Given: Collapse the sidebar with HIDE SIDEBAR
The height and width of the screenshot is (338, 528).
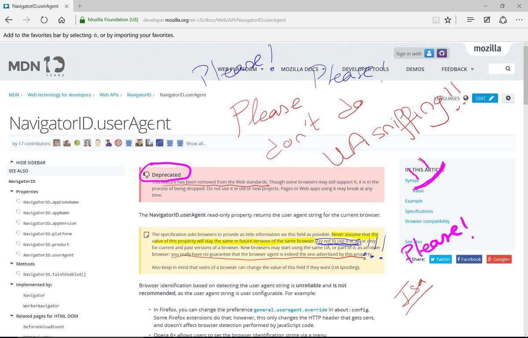Looking at the screenshot, I should pyautogui.click(x=27, y=163).
